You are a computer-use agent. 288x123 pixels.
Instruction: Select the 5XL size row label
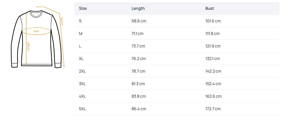click(82, 109)
